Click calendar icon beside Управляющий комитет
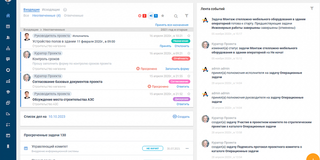 26,148
